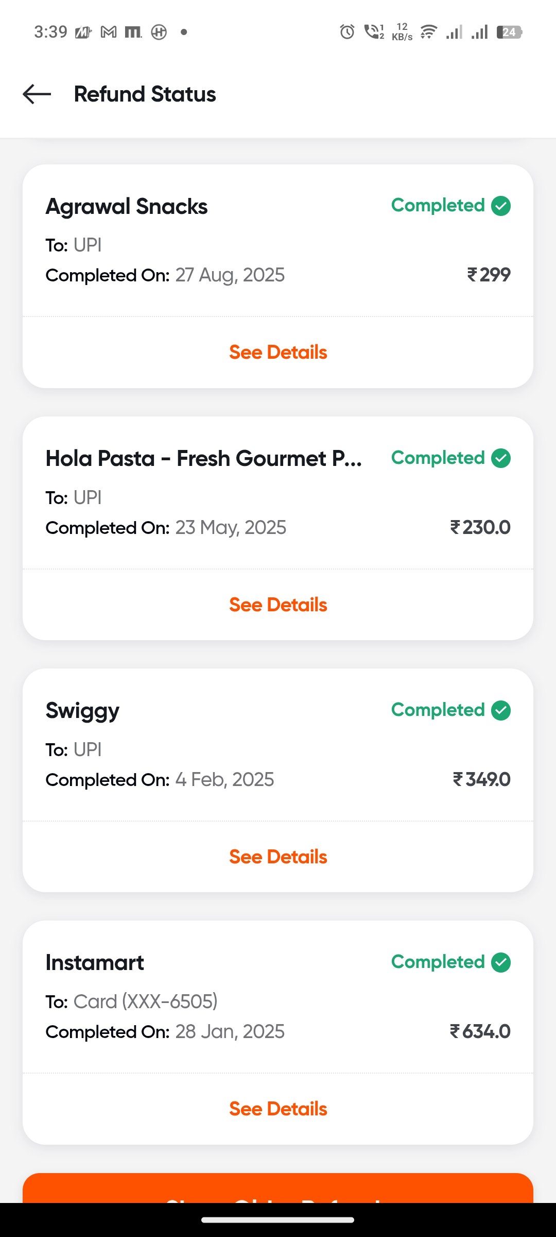Tap green checkmark on Instamart refund
The image size is (556, 1237).
pos(500,962)
